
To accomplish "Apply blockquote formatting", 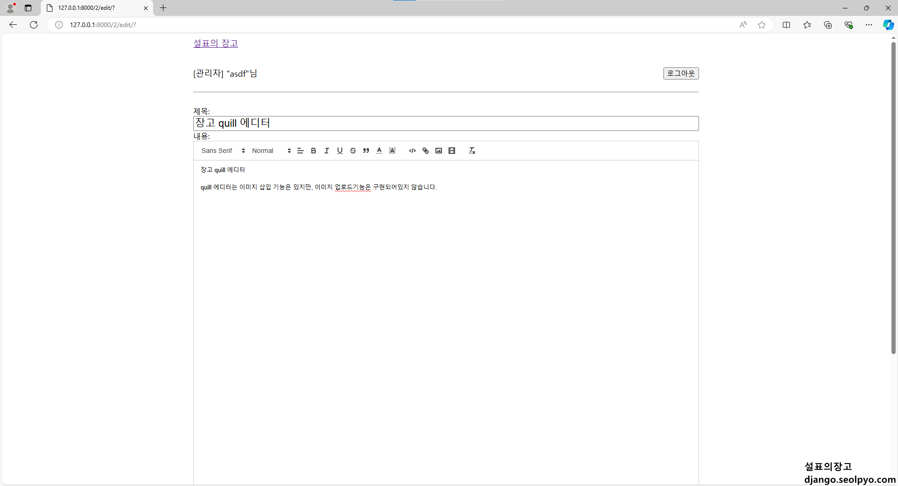I will tap(366, 151).
